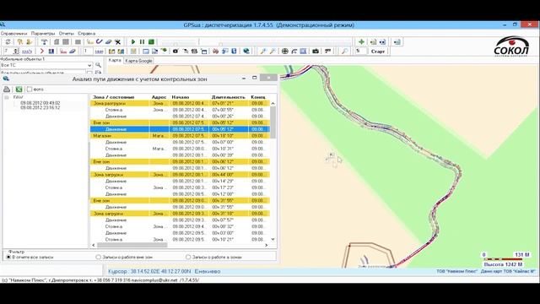Image resolution: width=540 pixels, height=304 pixels.
Task: Click the spinner arrows beside number 7
Action: (15, 51)
